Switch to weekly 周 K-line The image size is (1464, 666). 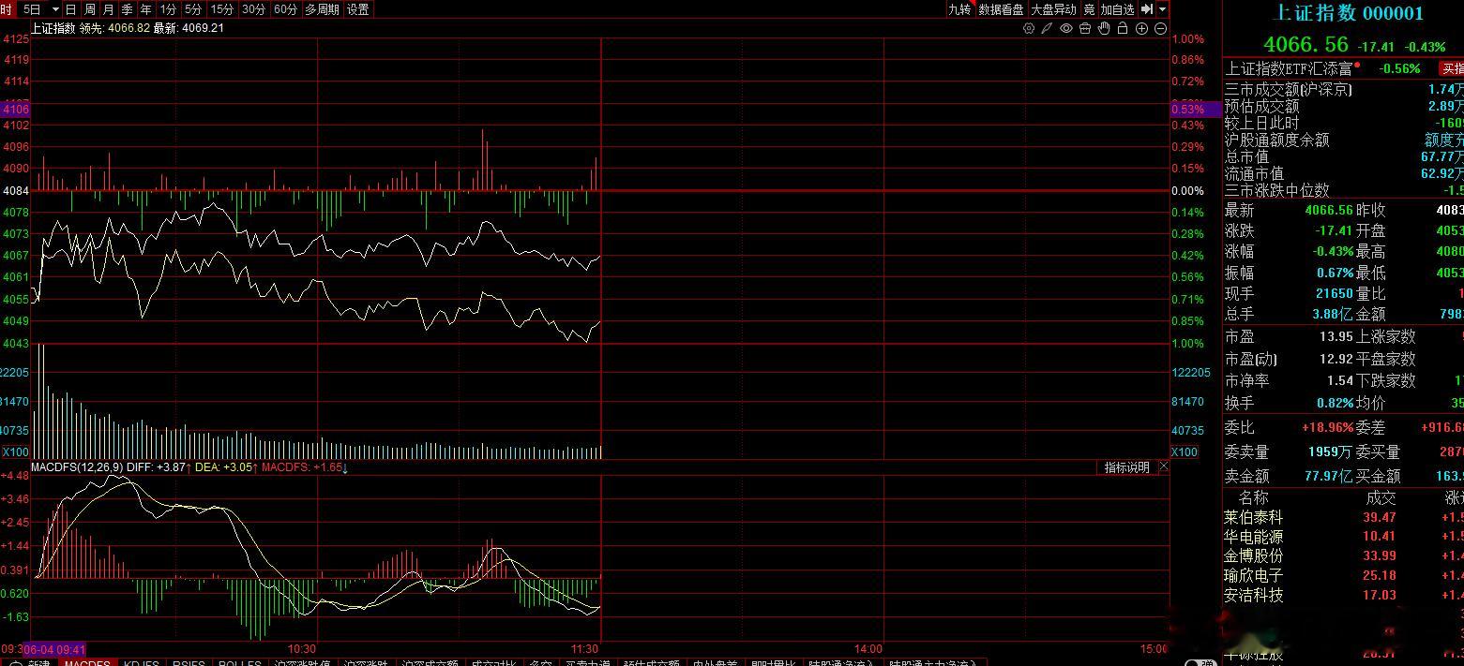pyautogui.click(x=90, y=9)
